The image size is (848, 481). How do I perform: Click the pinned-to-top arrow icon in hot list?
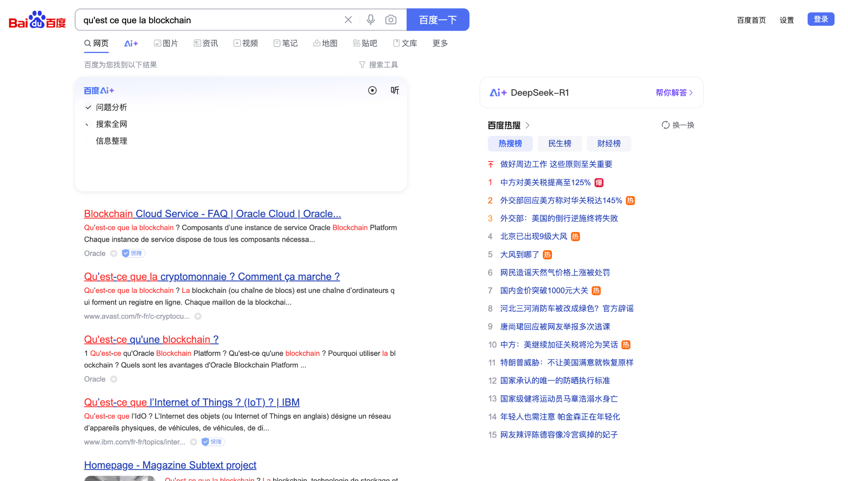(x=490, y=164)
